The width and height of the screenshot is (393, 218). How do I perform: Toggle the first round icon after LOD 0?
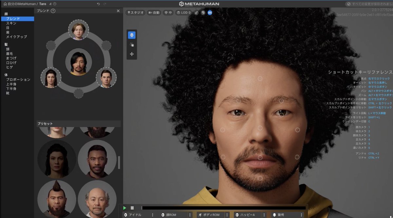tap(196, 13)
